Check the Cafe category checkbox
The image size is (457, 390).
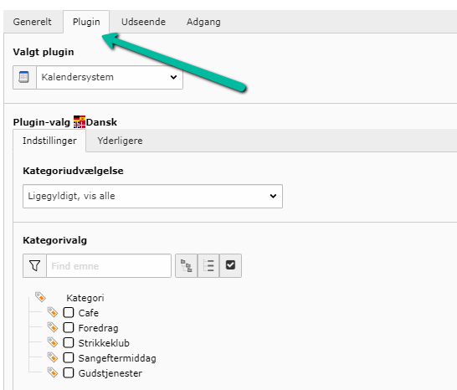69,312
